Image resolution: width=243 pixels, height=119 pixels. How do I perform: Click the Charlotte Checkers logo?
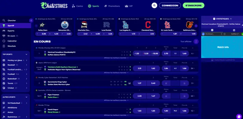click(x=84, y=25)
